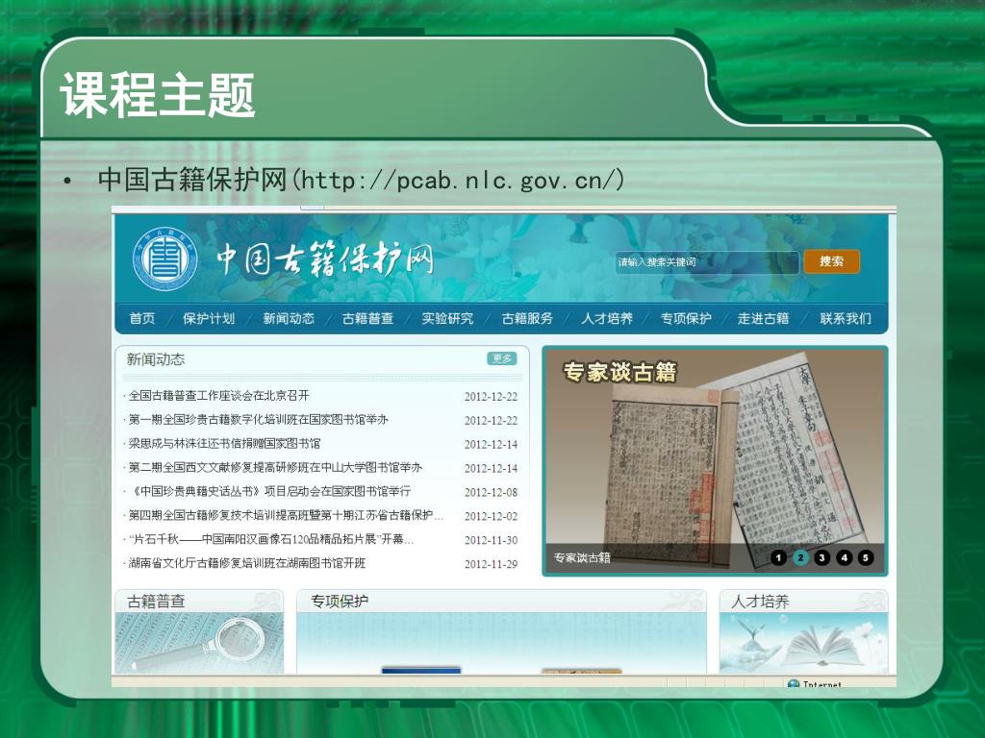Viewport: 985px width, 738px height.
Task: Open the 古籍服务 navigation item
Action: pos(527,318)
